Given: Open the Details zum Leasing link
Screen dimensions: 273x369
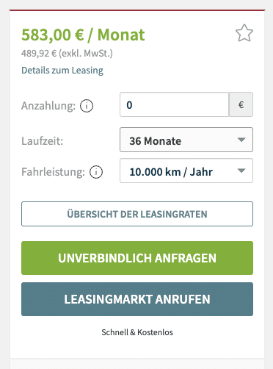Looking at the screenshot, I should (x=62, y=71).
